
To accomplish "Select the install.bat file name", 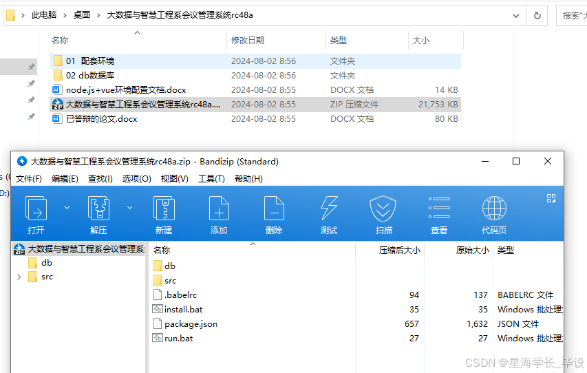I will coord(184,309).
